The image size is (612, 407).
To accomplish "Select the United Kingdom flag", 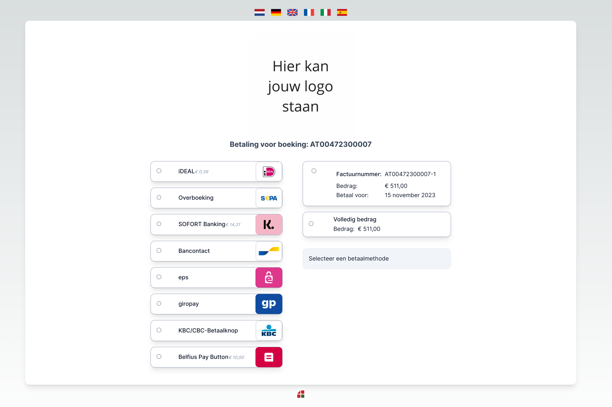I will 292,12.
